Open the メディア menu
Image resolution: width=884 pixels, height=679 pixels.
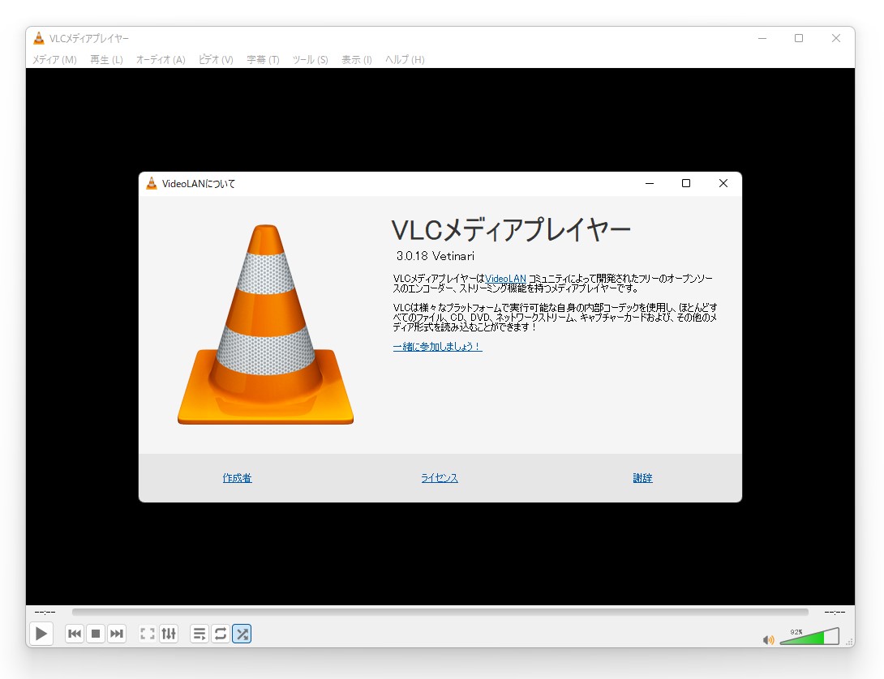point(54,59)
